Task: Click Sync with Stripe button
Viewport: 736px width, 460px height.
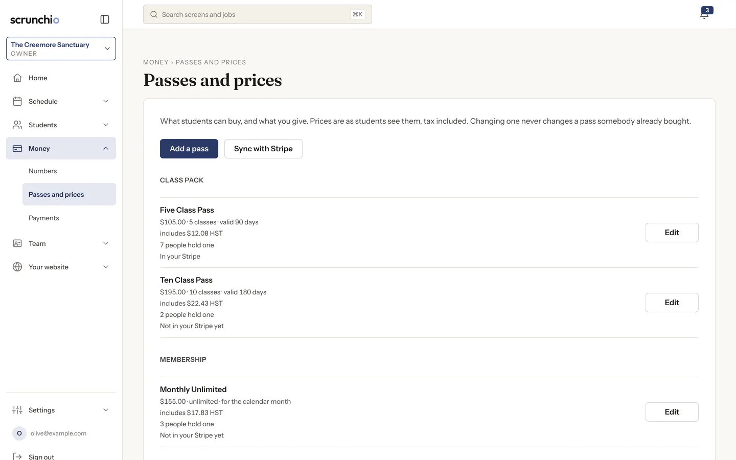Action: click(263, 149)
